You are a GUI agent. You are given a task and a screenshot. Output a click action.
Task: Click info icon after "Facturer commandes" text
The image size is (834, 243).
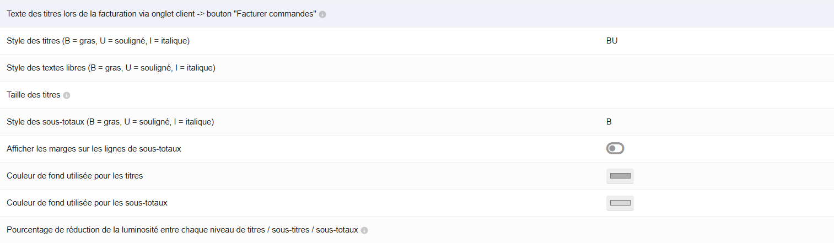[322, 14]
